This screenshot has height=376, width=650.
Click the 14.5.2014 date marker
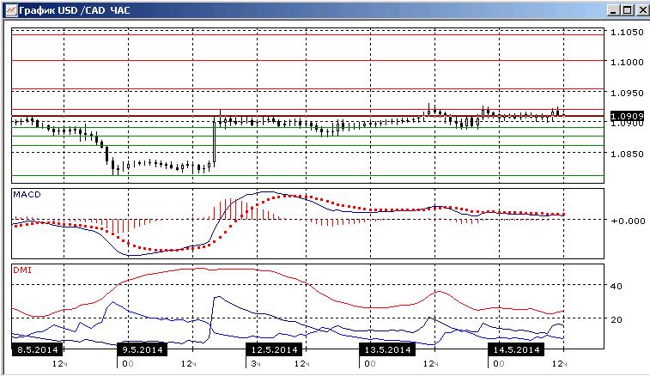point(516,349)
